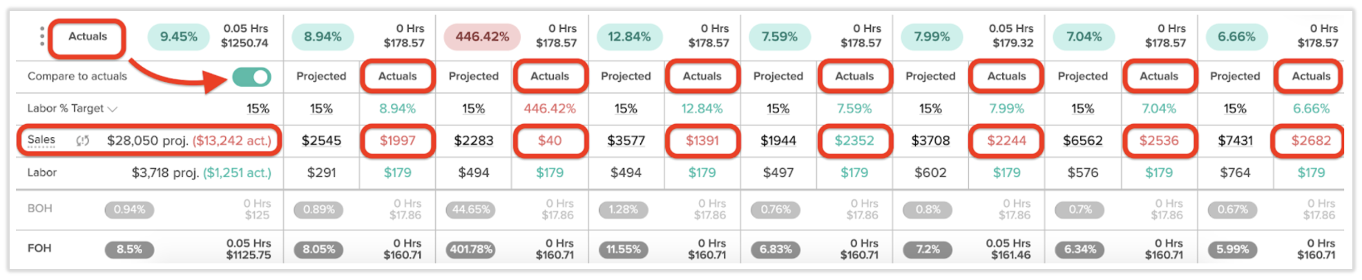
Task: Click the BOH 44.65% gray badge
Action: point(471,210)
